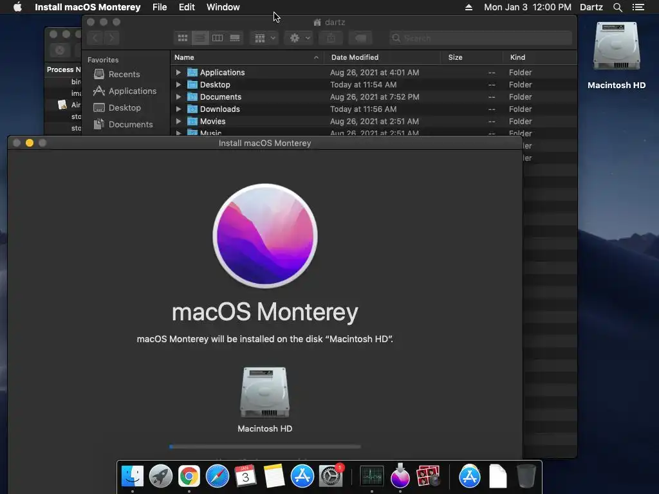This screenshot has height=494, width=659.
Task: Open Spotlight search icon
Action: [x=617, y=7]
